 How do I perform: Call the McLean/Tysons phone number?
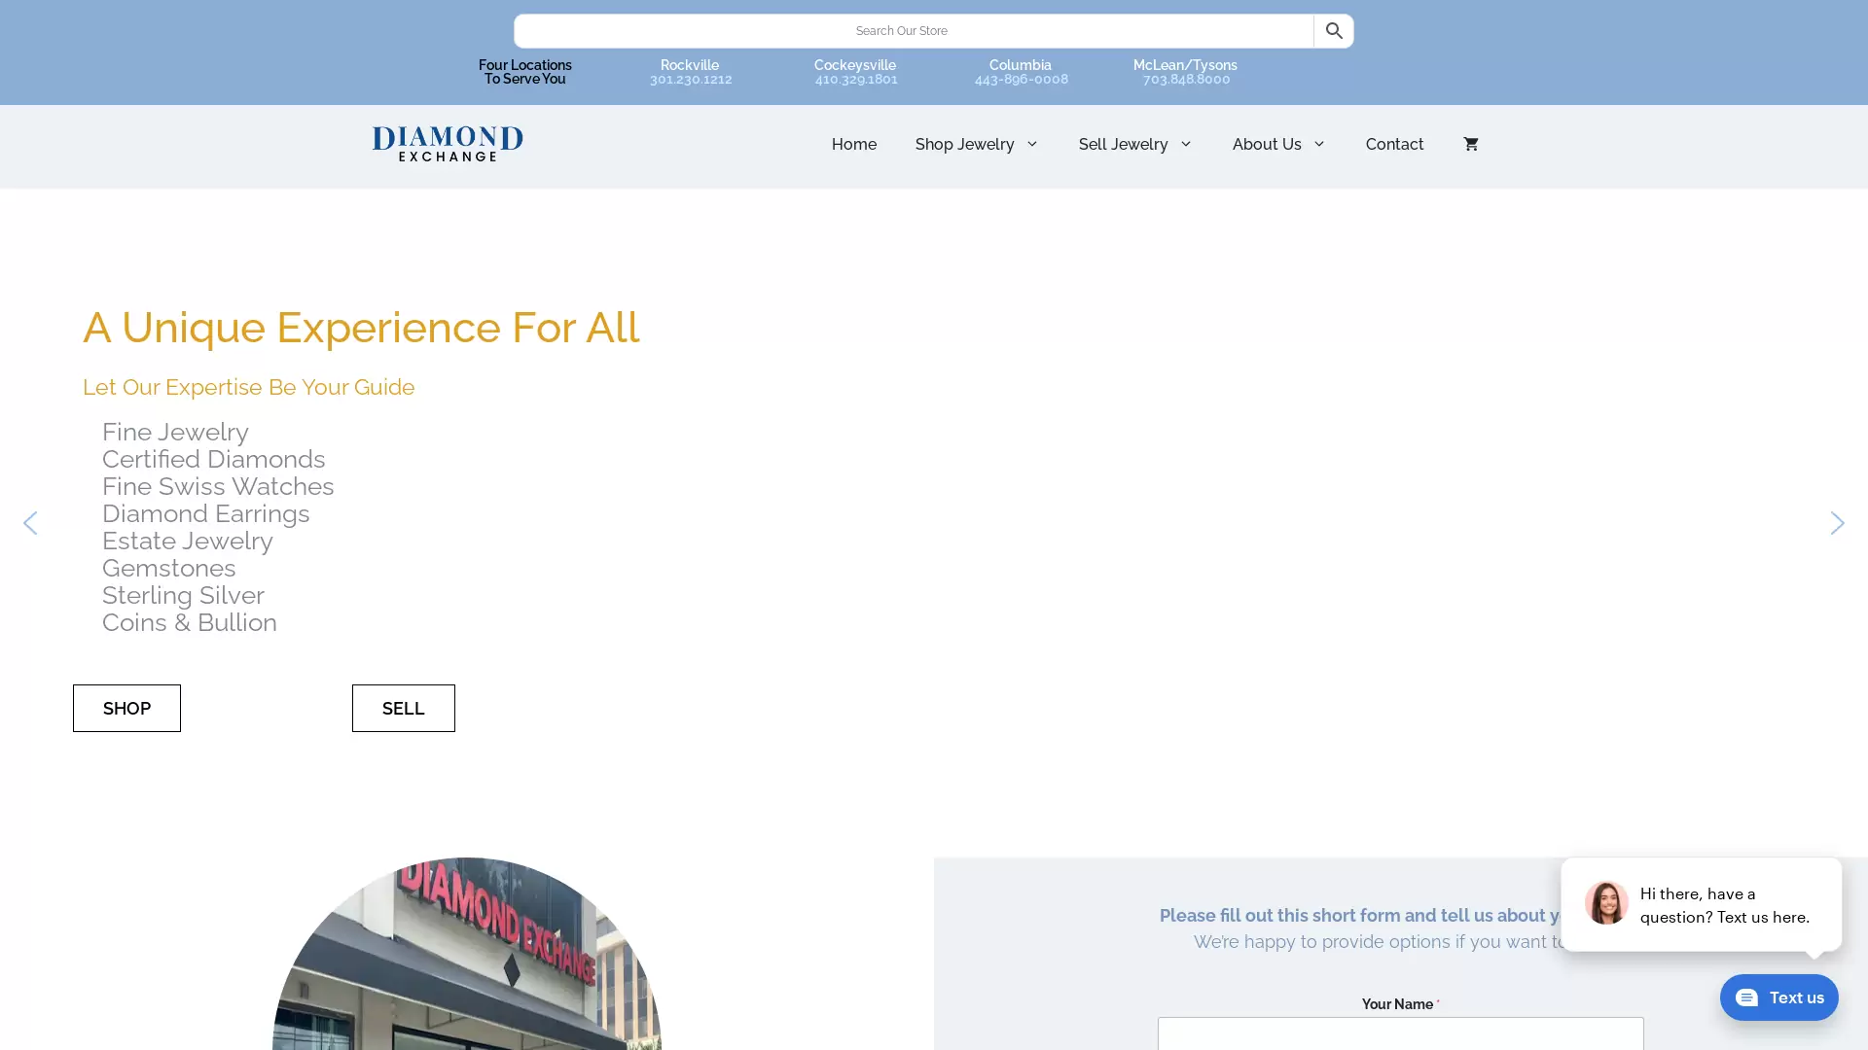[x=1185, y=80]
